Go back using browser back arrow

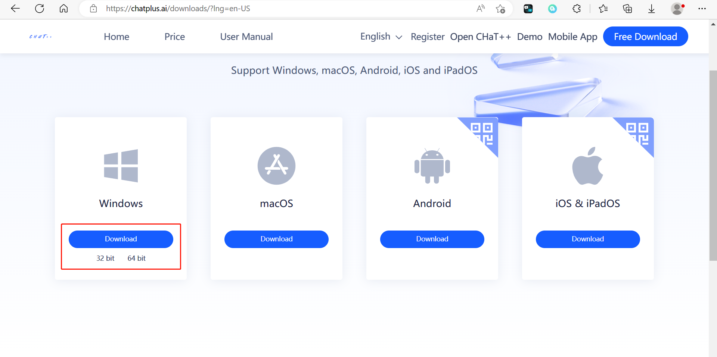click(15, 9)
